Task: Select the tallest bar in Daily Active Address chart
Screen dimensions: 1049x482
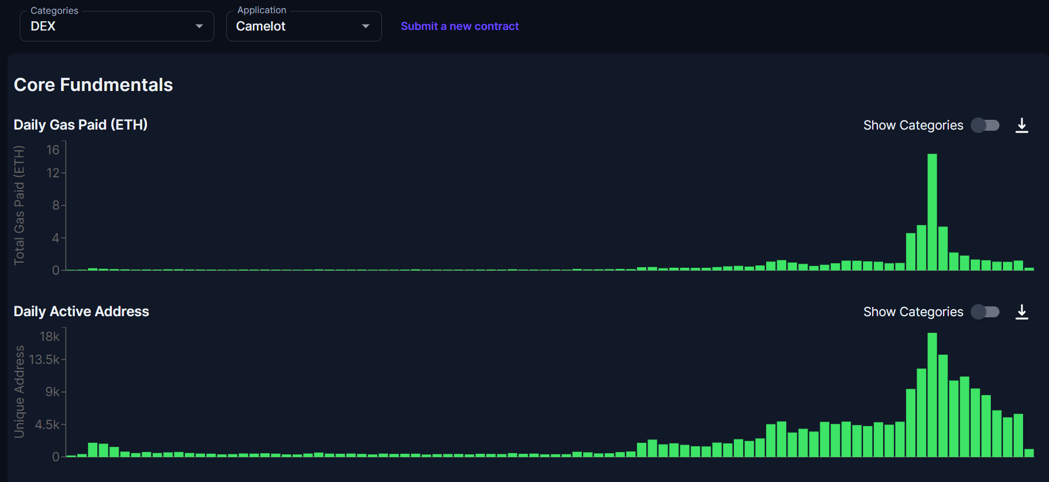Action: [932, 394]
